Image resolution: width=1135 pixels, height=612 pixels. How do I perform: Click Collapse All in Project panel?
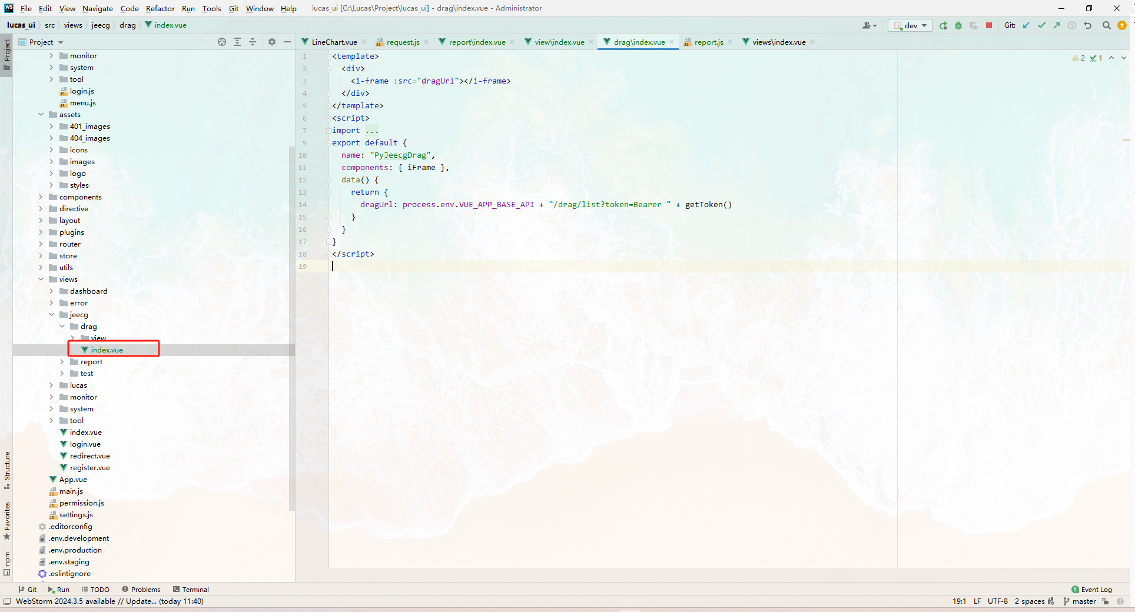coord(253,42)
